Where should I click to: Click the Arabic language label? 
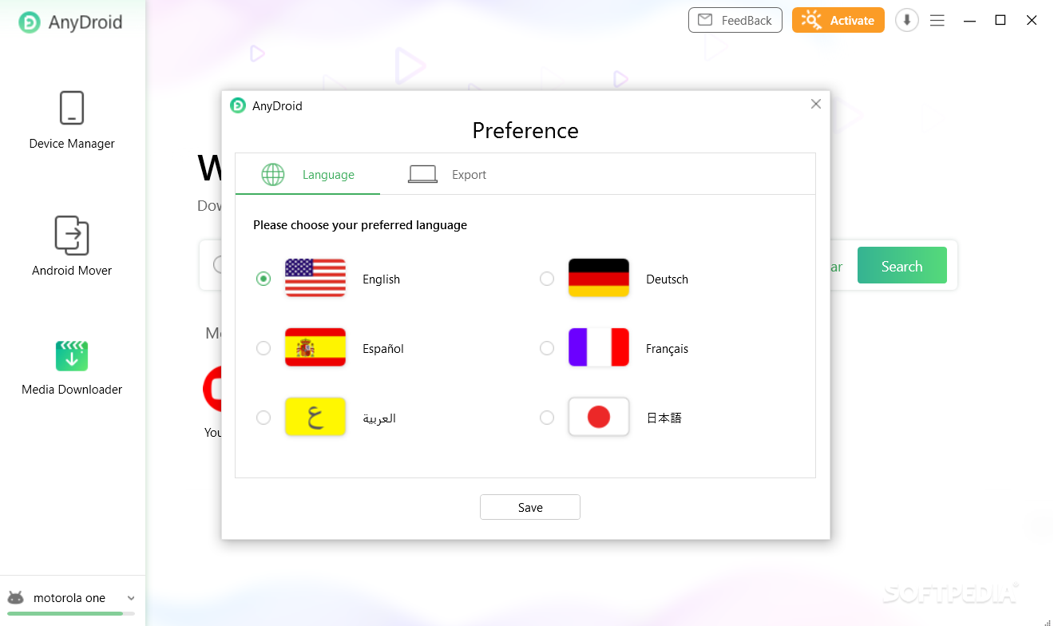[x=379, y=418]
